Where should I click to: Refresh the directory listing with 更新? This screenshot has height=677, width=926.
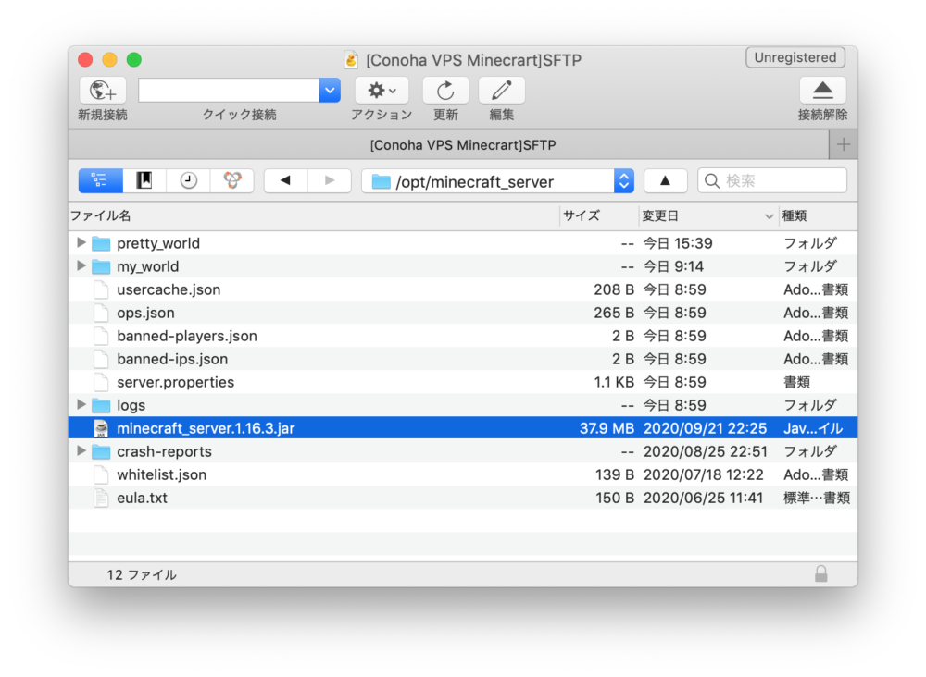(445, 90)
